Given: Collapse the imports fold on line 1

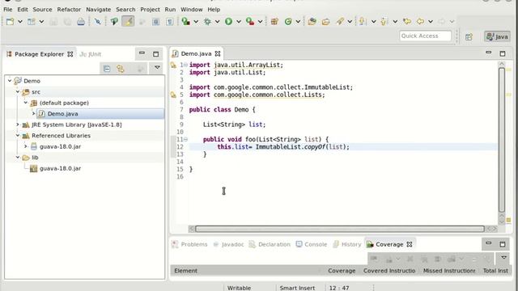Looking at the screenshot, I should click(x=185, y=65).
